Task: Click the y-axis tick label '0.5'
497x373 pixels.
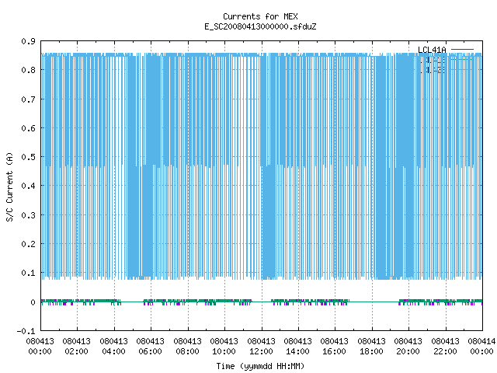Action: click(28, 157)
